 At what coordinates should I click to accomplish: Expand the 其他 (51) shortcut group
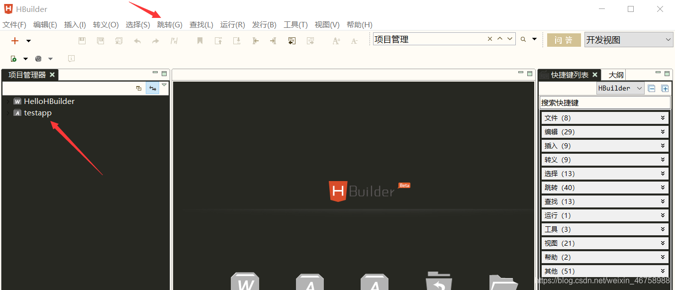pos(605,271)
